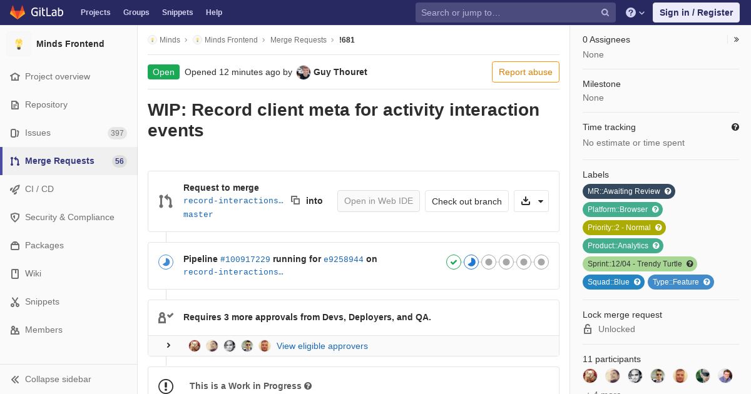
Task: Open master target branch link
Action: [x=198, y=214]
